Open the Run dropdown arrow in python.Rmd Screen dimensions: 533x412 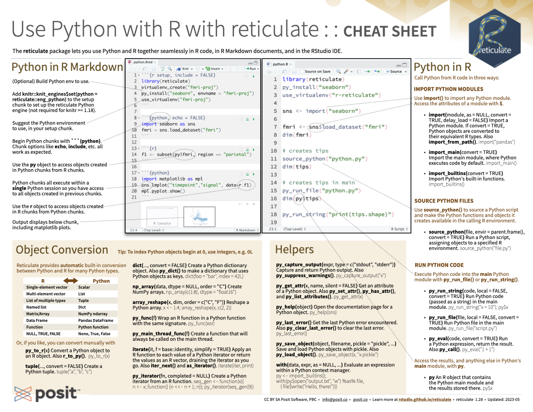click(x=258, y=69)
